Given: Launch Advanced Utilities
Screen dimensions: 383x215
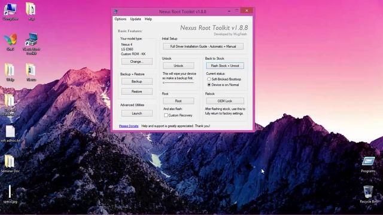Looking at the screenshot, I should coord(137,113).
